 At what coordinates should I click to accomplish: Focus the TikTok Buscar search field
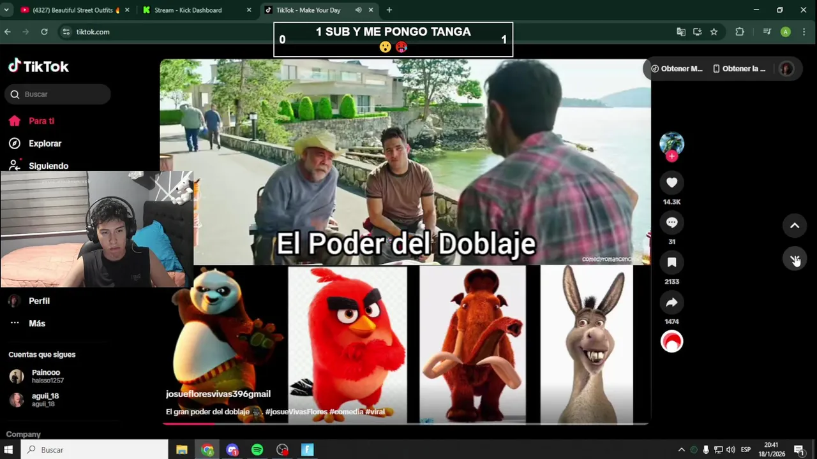[58, 94]
